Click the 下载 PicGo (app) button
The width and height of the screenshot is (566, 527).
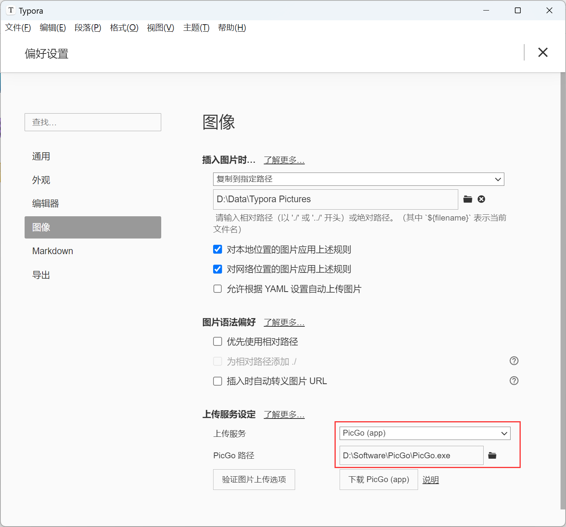click(379, 479)
